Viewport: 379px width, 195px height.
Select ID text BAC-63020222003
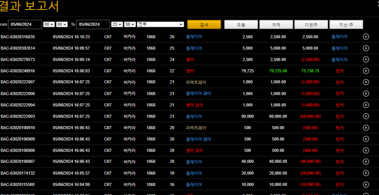click(18, 117)
